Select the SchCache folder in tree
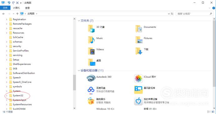The height and width of the screenshot is (114, 216). pos(18,37)
